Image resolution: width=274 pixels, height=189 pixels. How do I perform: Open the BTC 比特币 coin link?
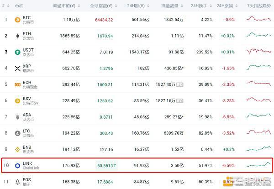(28, 20)
